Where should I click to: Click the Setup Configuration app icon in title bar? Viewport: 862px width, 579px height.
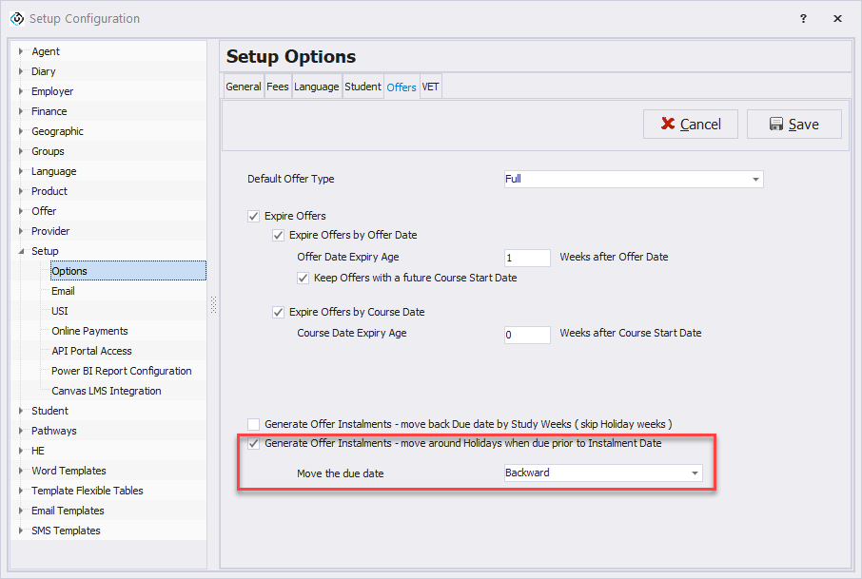point(16,18)
